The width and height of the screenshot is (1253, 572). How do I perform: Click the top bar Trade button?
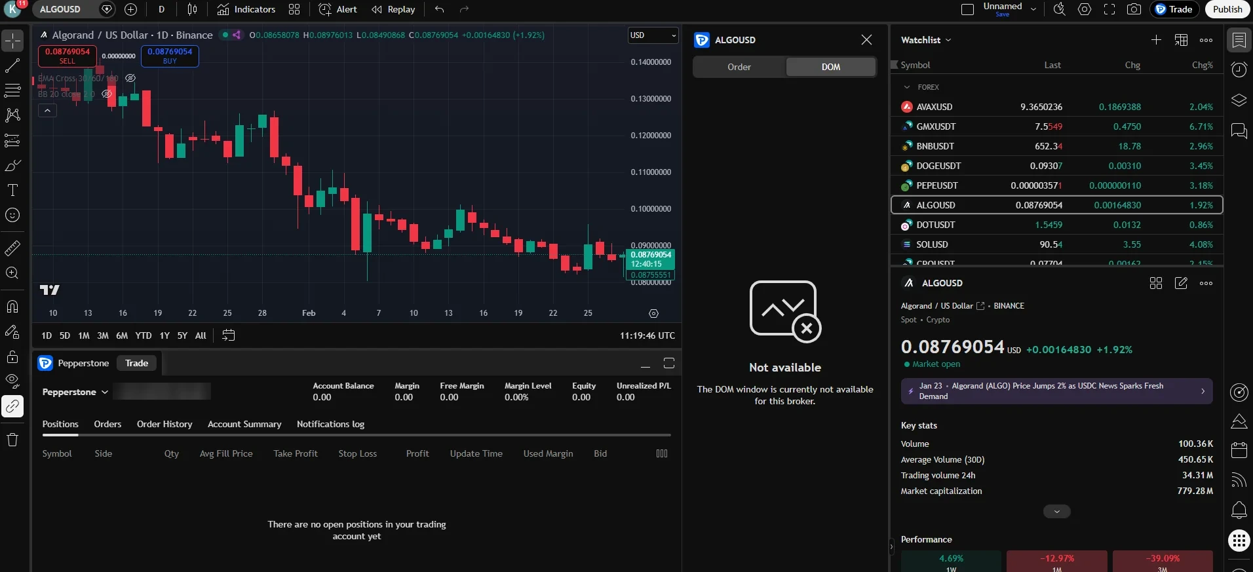point(1174,9)
